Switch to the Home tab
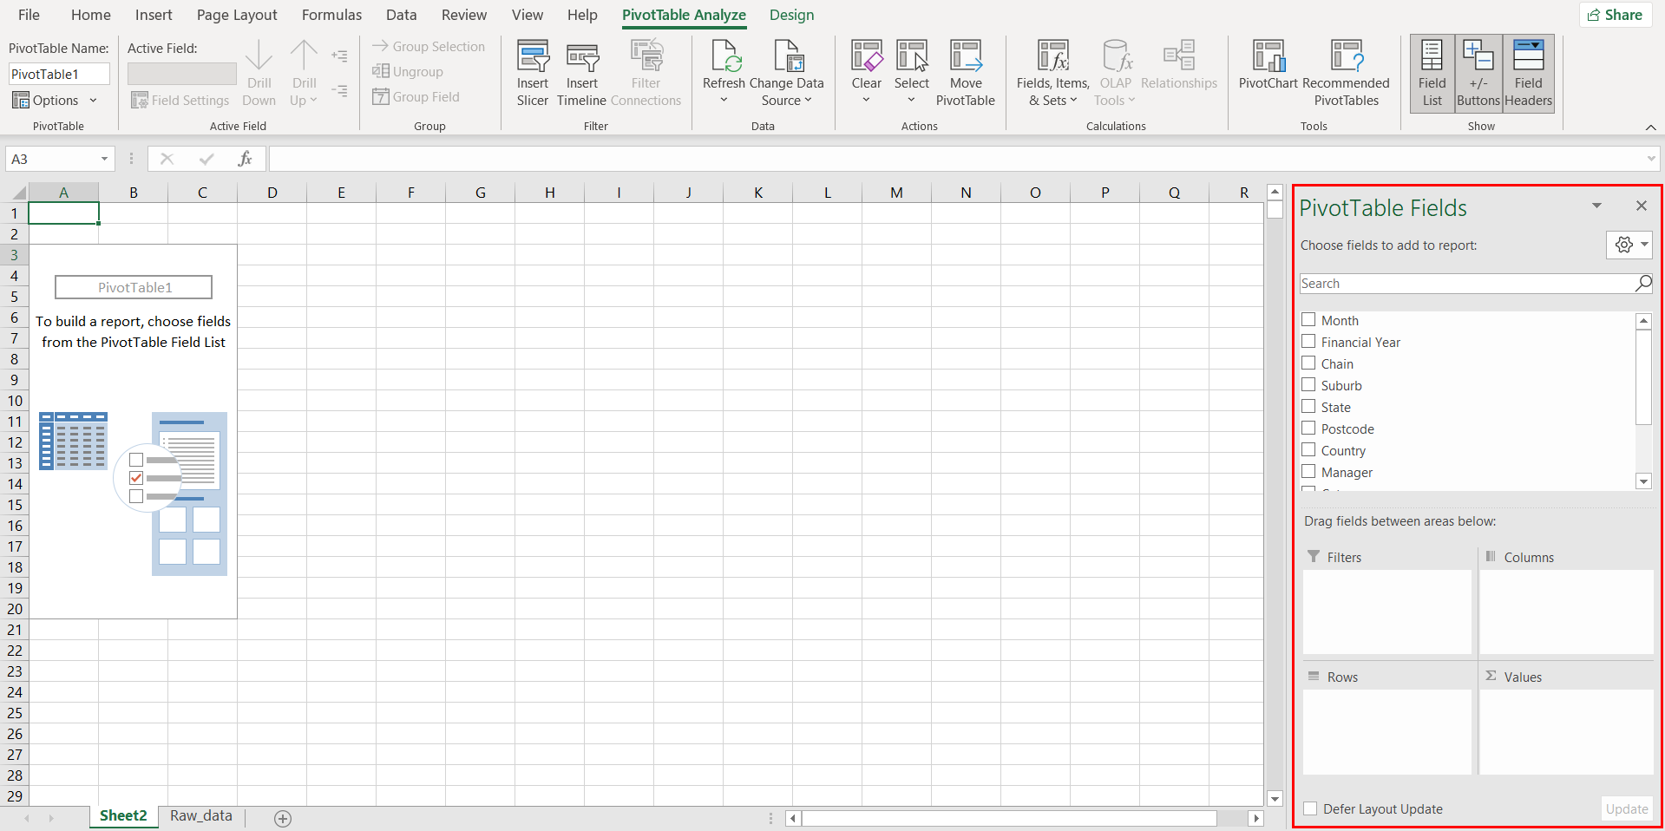 click(91, 15)
